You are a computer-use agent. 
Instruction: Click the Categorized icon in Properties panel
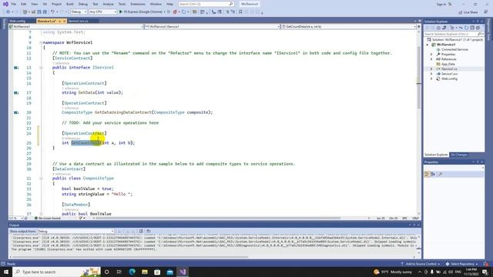tap(427, 175)
